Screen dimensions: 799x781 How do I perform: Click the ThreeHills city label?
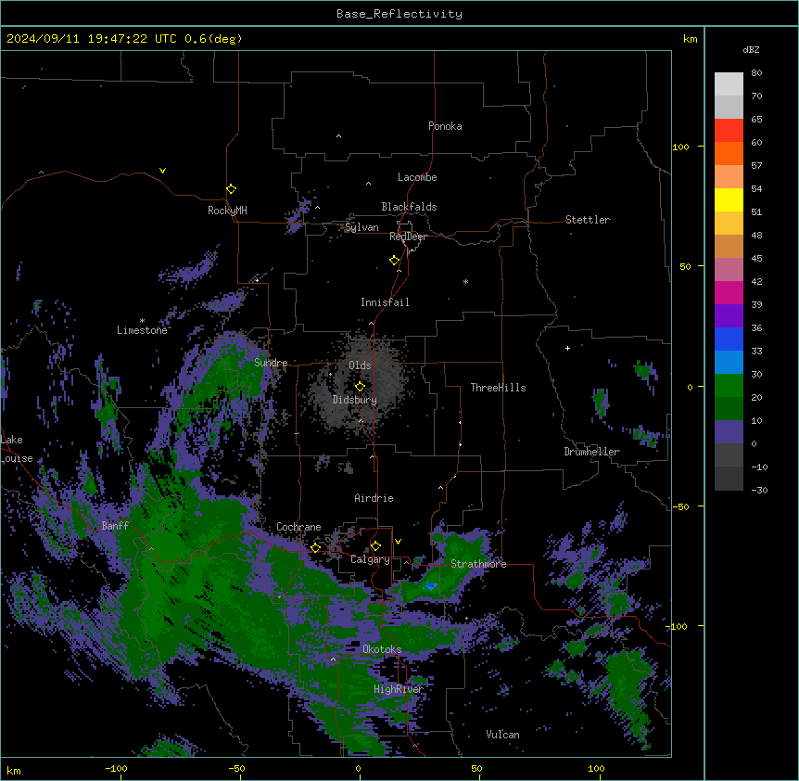click(x=498, y=388)
